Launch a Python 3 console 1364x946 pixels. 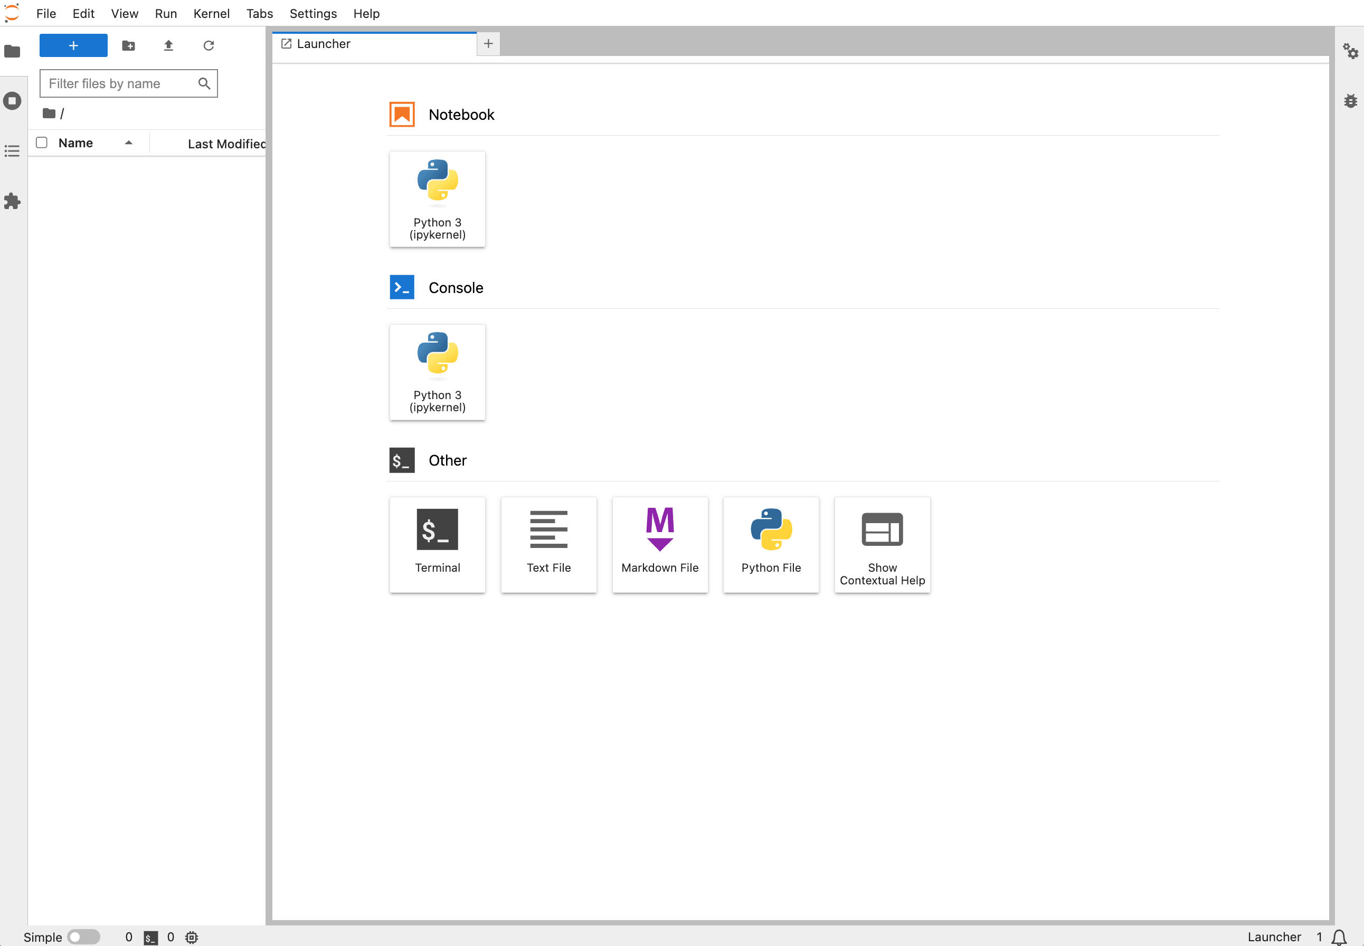(x=437, y=372)
